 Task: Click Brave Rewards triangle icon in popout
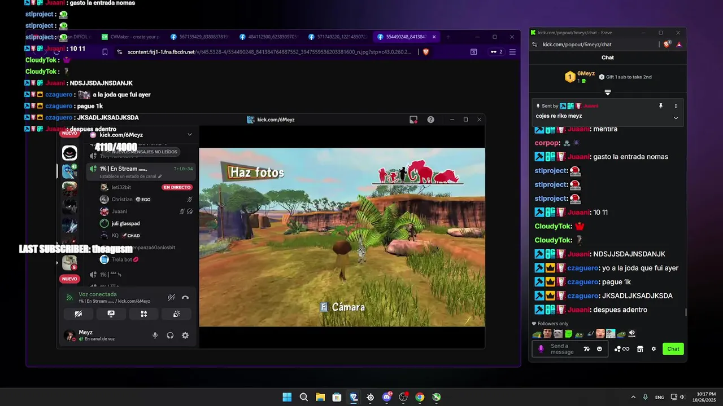click(678, 44)
